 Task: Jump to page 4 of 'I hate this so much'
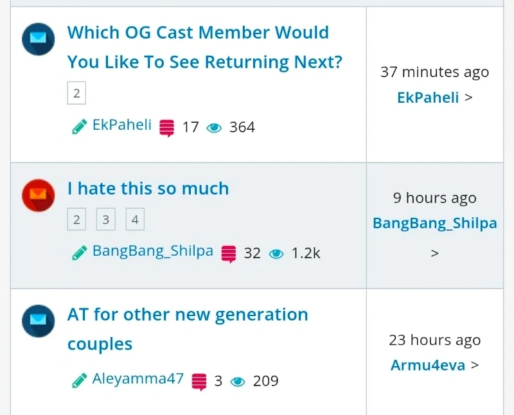[135, 220]
